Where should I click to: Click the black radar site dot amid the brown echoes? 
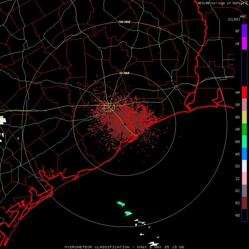pos(125,124)
